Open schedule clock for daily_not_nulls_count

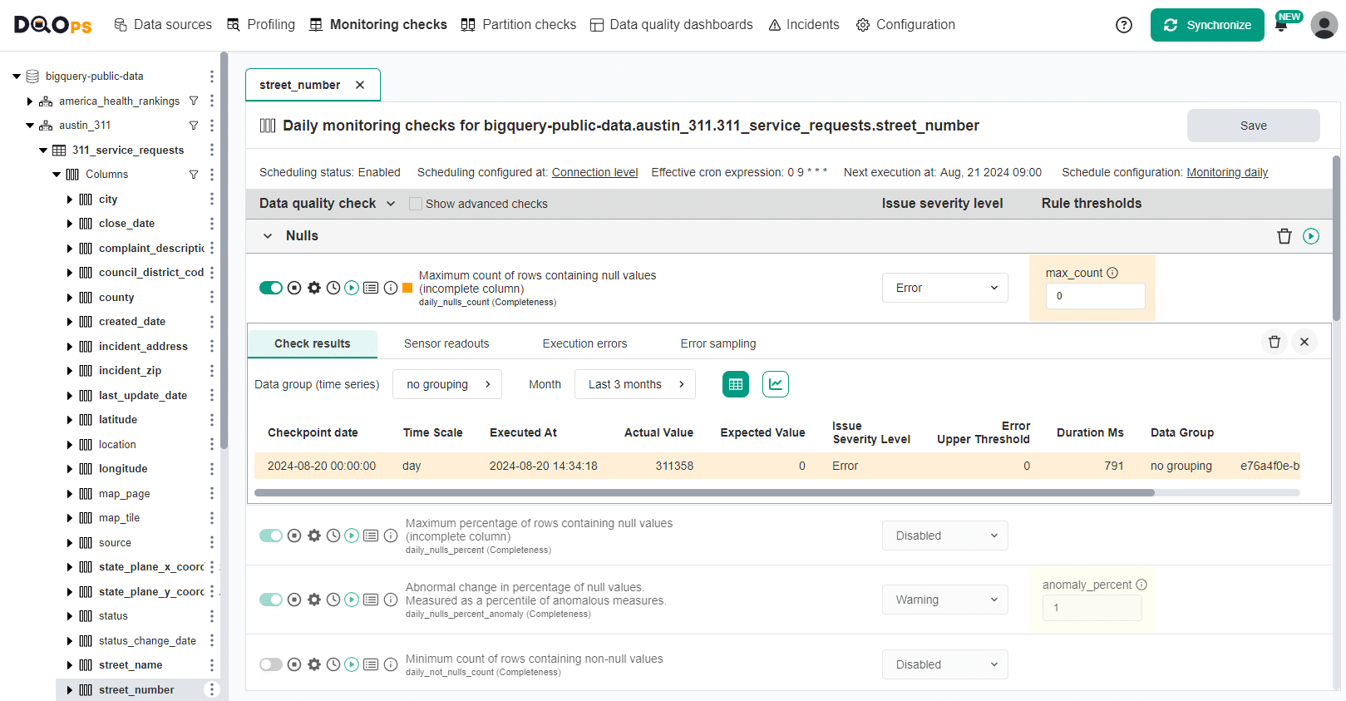[333, 664]
